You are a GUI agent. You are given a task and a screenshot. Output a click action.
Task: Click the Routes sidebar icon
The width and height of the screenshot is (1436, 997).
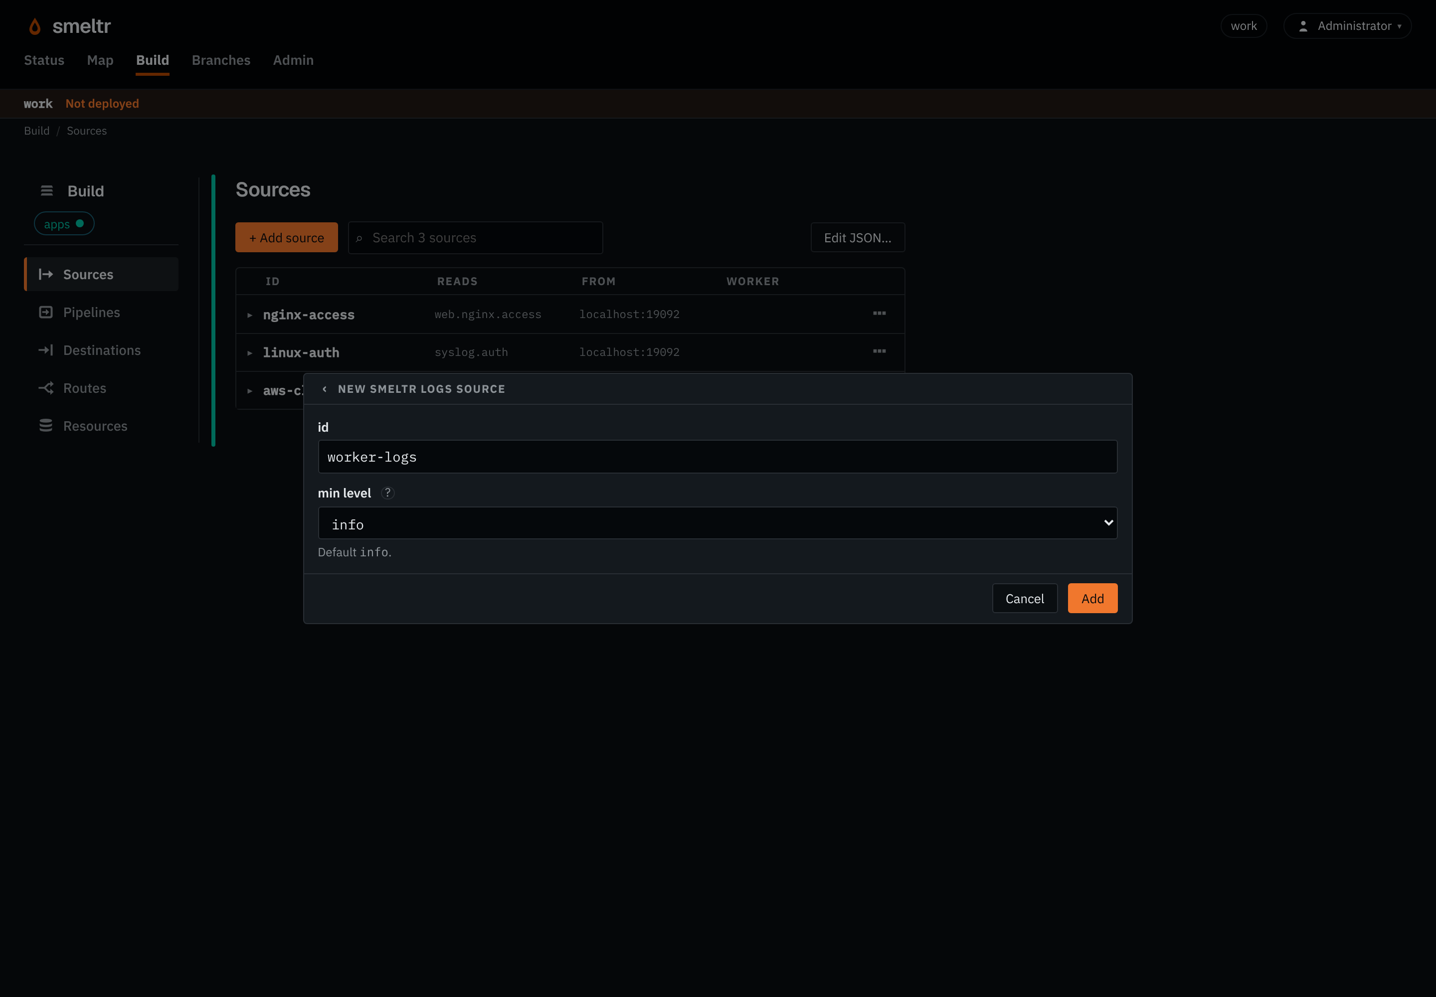point(45,388)
